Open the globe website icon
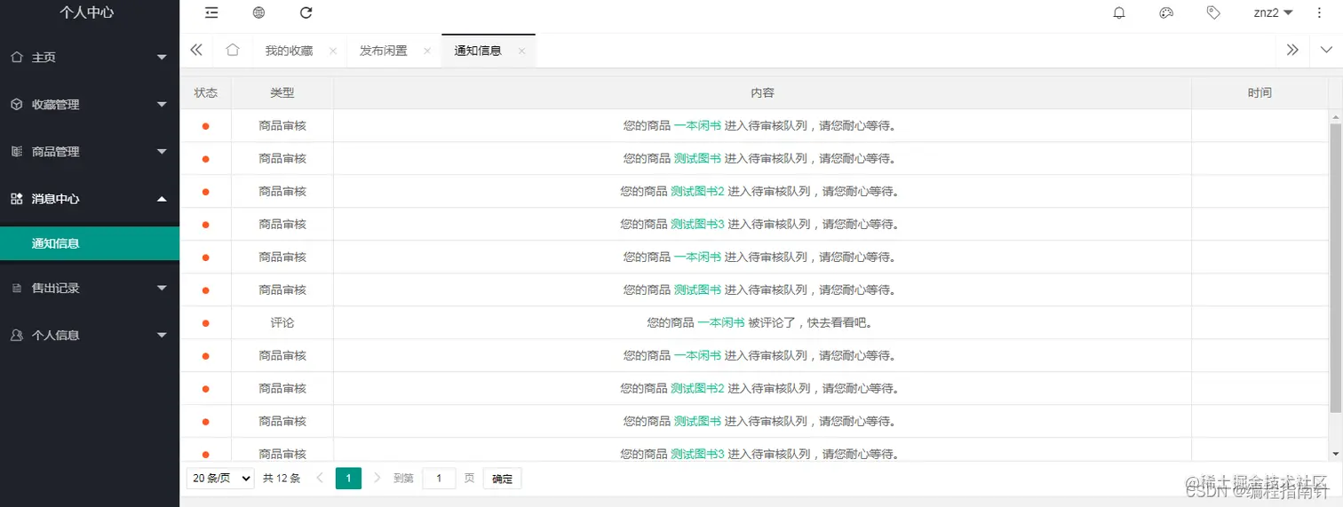Viewport: 1343px width, 507px height. click(258, 12)
